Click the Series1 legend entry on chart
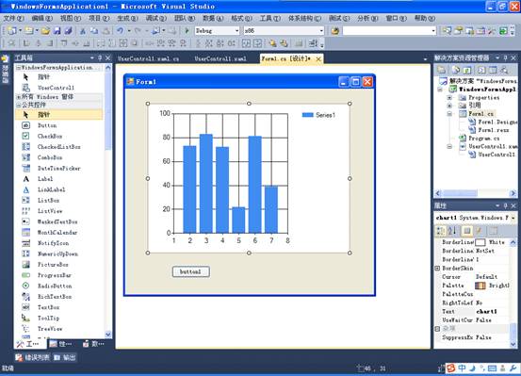Image resolution: width=521 pixels, height=376 pixels. click(x=319, y=115)
